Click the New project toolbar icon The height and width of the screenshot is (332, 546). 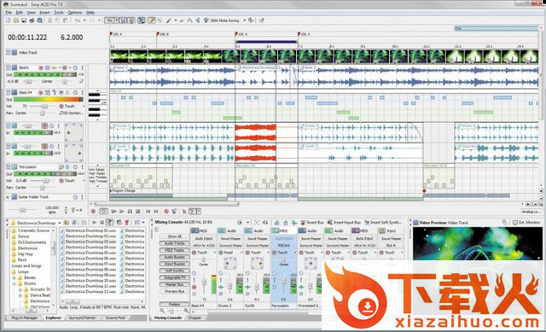pos(8,20)
